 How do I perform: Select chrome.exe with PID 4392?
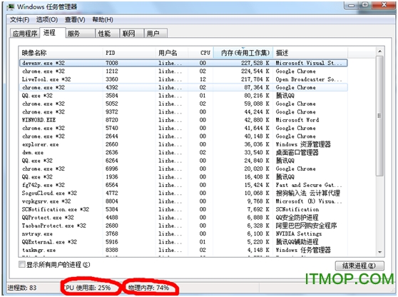tap(183, 87)
